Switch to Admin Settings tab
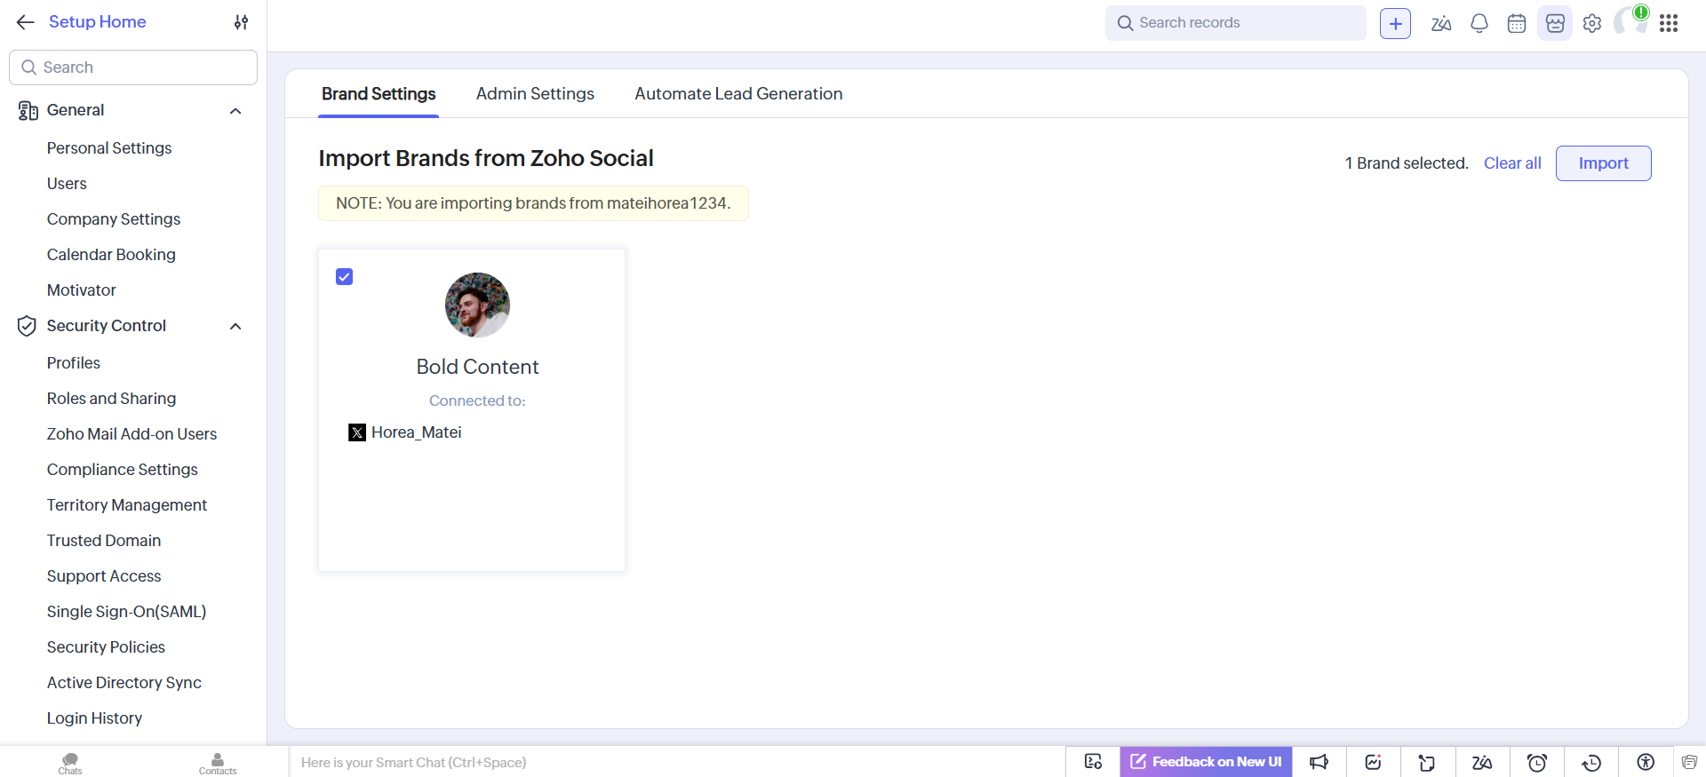This screenshot has width=1706, height=777. tap(535, 94)
